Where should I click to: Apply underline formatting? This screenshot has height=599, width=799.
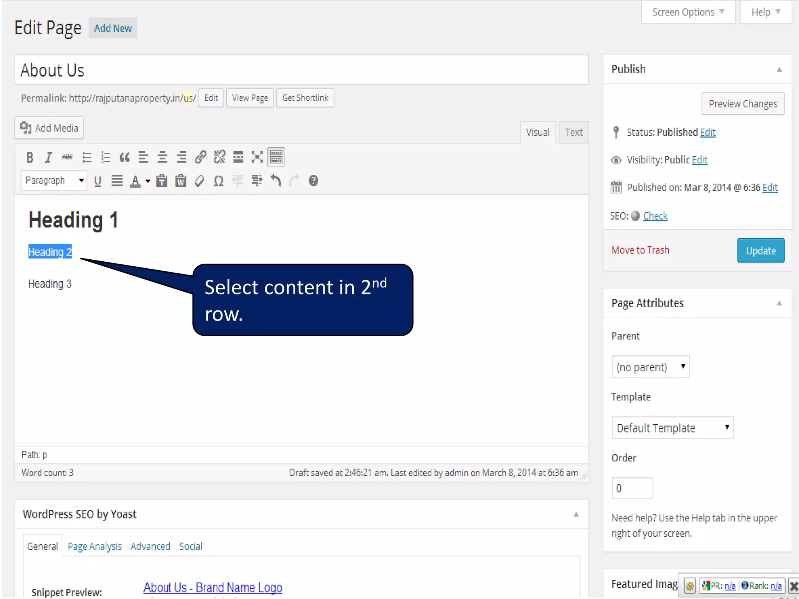coord(98,181)
